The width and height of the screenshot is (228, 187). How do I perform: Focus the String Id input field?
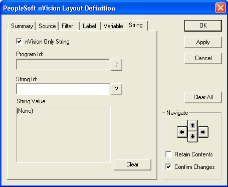pos(63,89)
